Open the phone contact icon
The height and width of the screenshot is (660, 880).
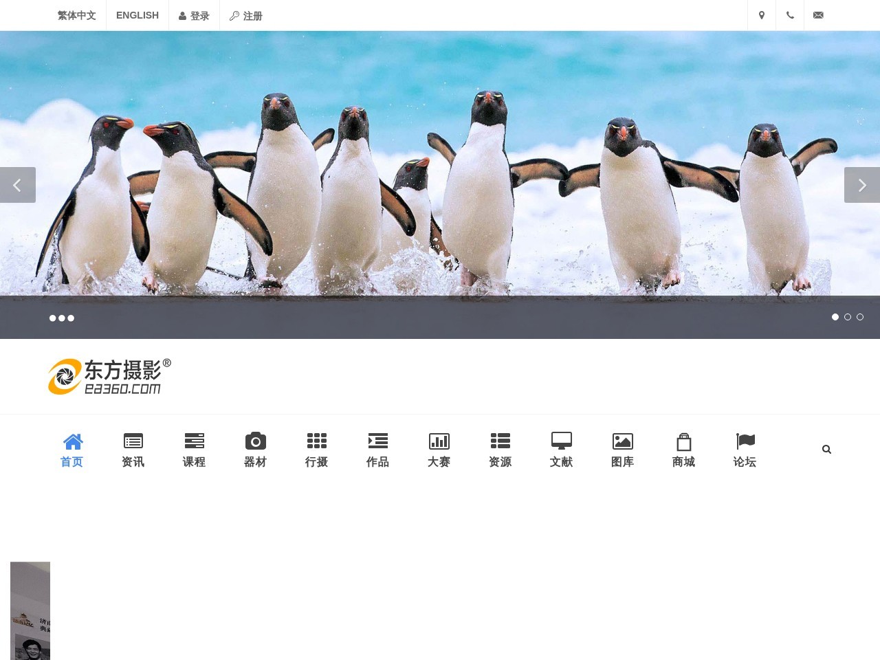[x=790, y=14]
